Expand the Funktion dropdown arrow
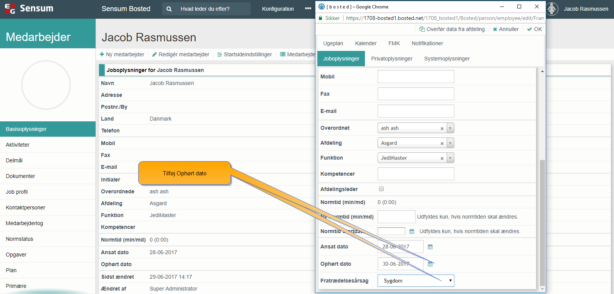614x294 pixels. pyautogui.click(x=450, y=158)
